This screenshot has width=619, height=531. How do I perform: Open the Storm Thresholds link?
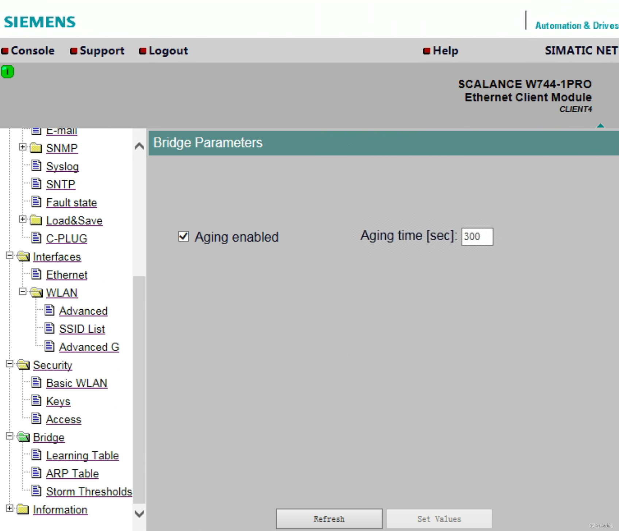[x=89, y=492]
